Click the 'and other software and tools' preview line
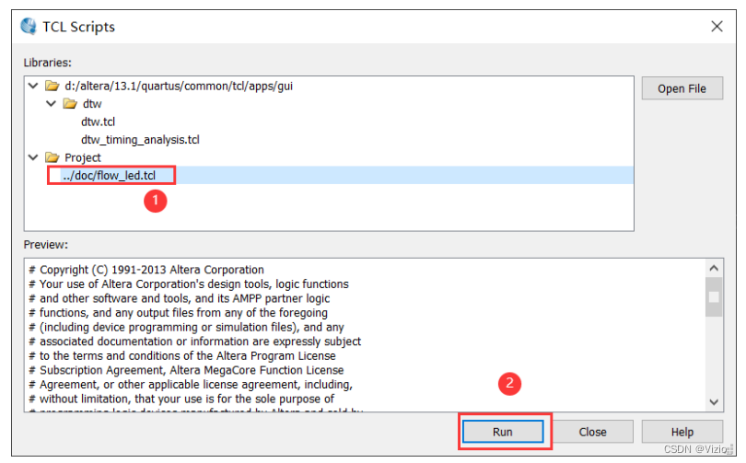 tap(180, 298)
